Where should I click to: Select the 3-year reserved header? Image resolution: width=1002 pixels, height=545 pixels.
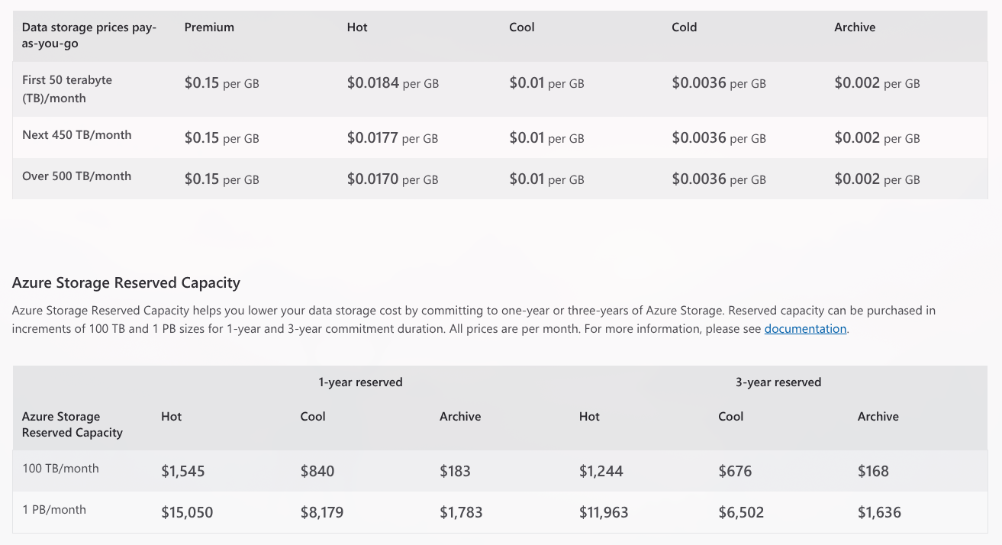(778, 382)
